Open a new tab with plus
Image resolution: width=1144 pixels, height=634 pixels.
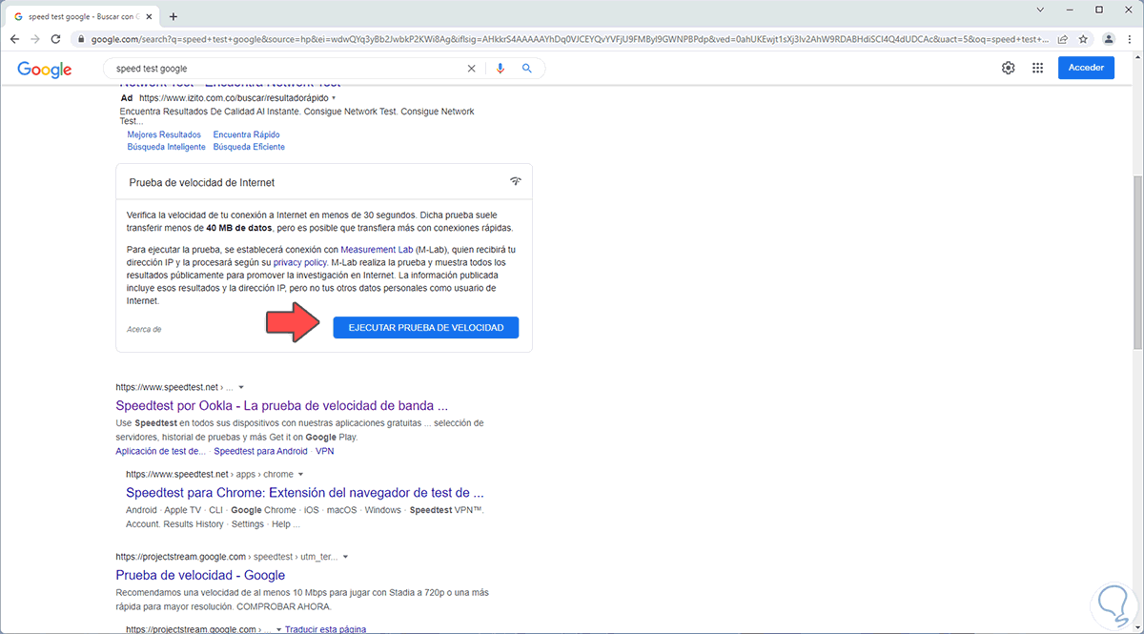(x=173, y=16)
